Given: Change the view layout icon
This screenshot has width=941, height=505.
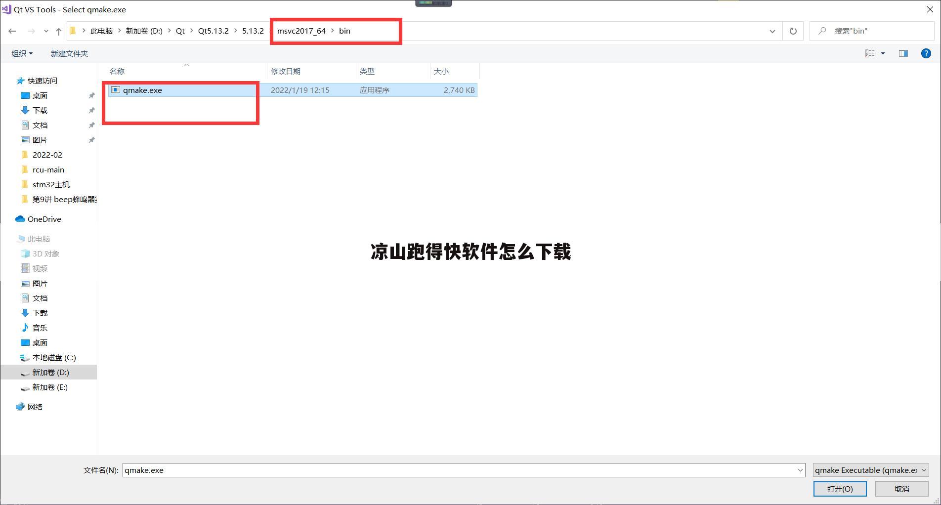Looking at the screenshot, I should pyautogui.click(x=870, y=53).
